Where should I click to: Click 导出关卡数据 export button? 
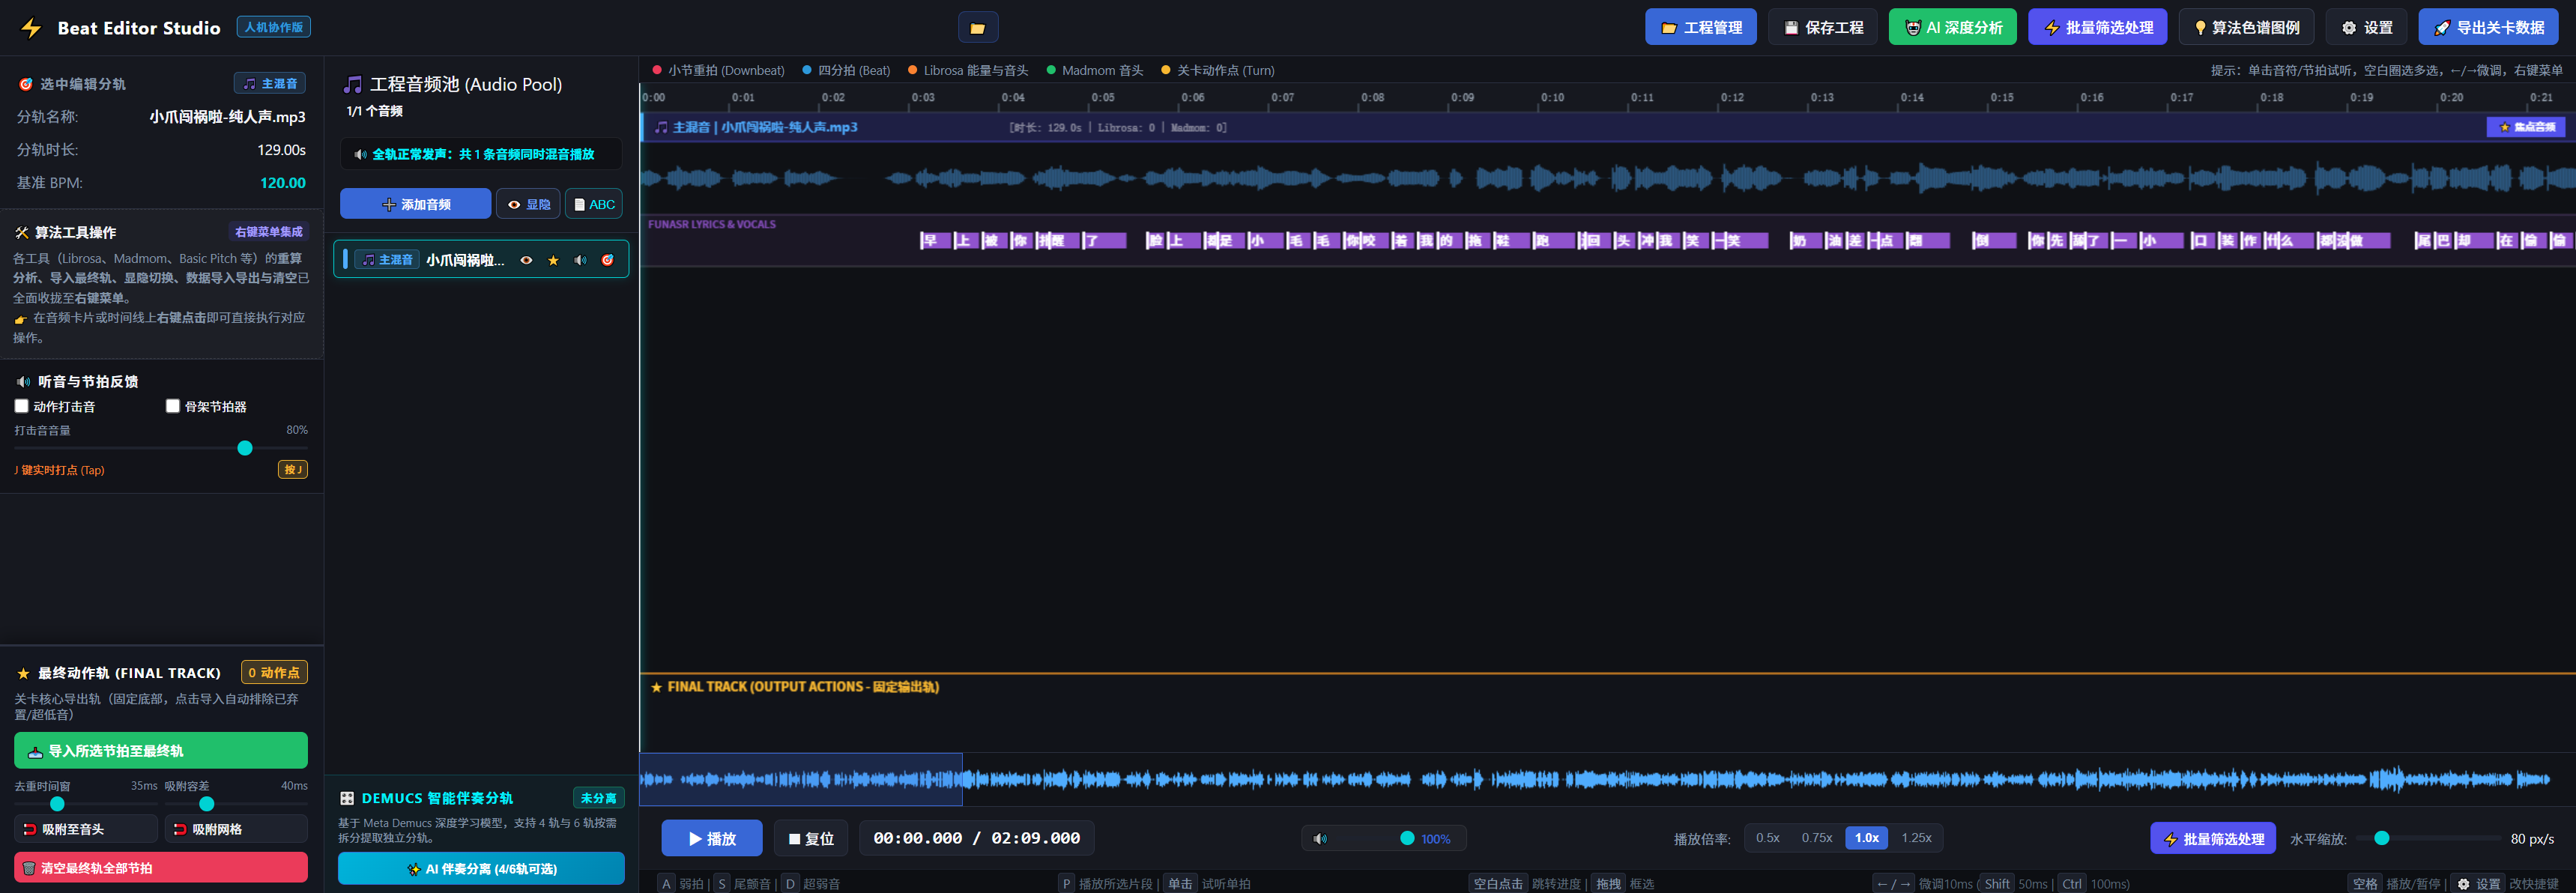[x=2489, y=27]
